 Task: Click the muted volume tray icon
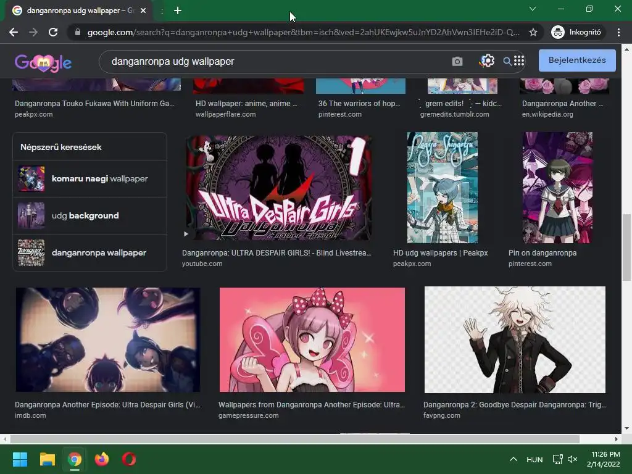click(x=572, y=459)
